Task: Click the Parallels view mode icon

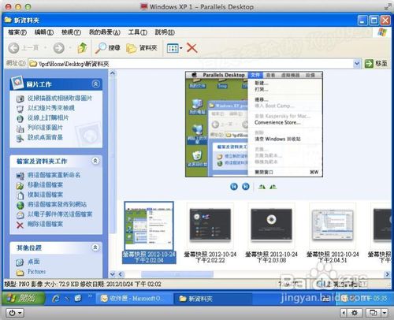Action: point(373,313)
